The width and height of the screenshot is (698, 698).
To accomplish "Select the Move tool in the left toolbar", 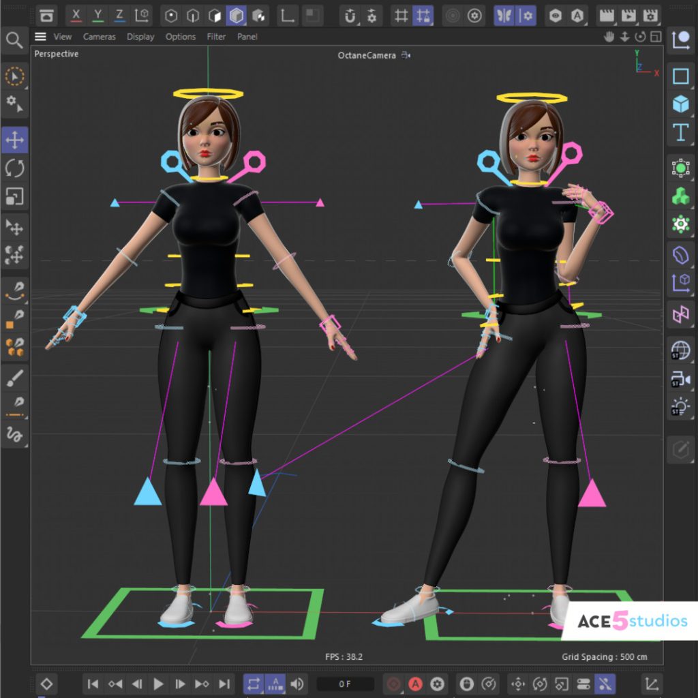I will [14, 140].
